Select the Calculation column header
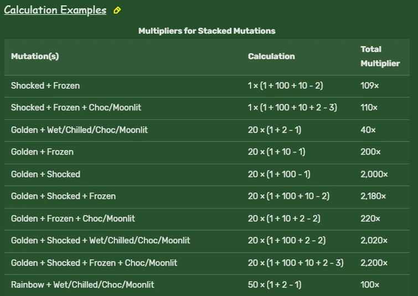The width and height of the screenshot is (418, 296). 271,56
